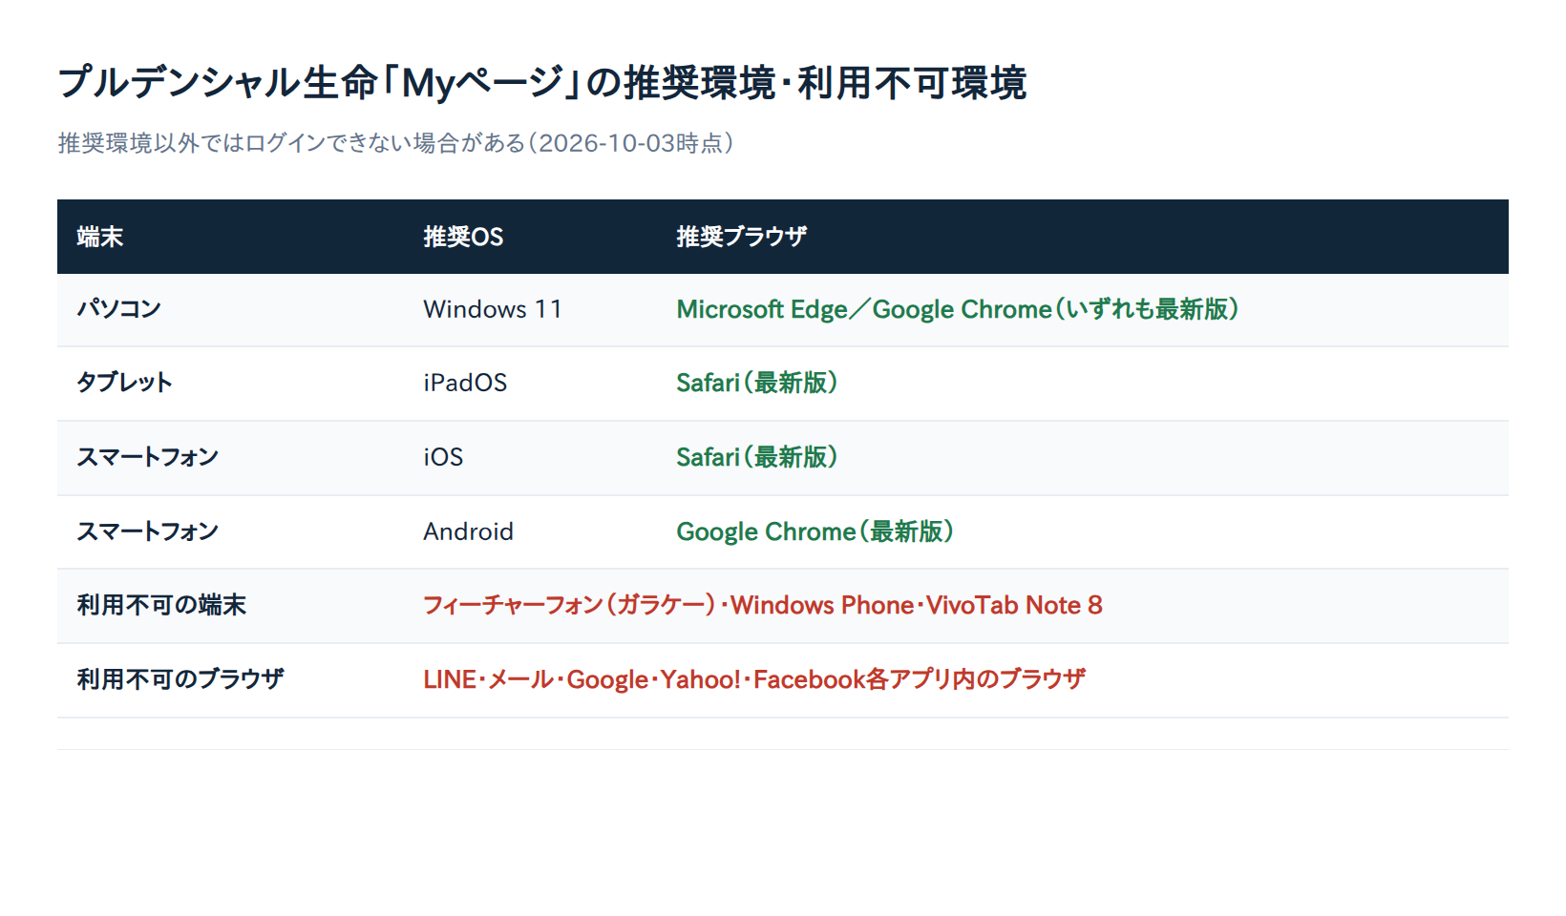Image resolution: width=1566 pixels, height=916 pixels.
Task: Click the Microsoft Edge／Google Chrome browser cell
Action: pos(958,309)
